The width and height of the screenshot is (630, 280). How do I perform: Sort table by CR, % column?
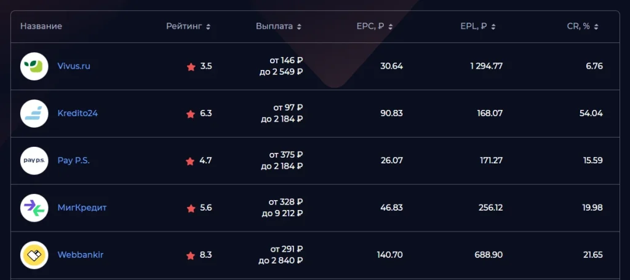point(583,26)
